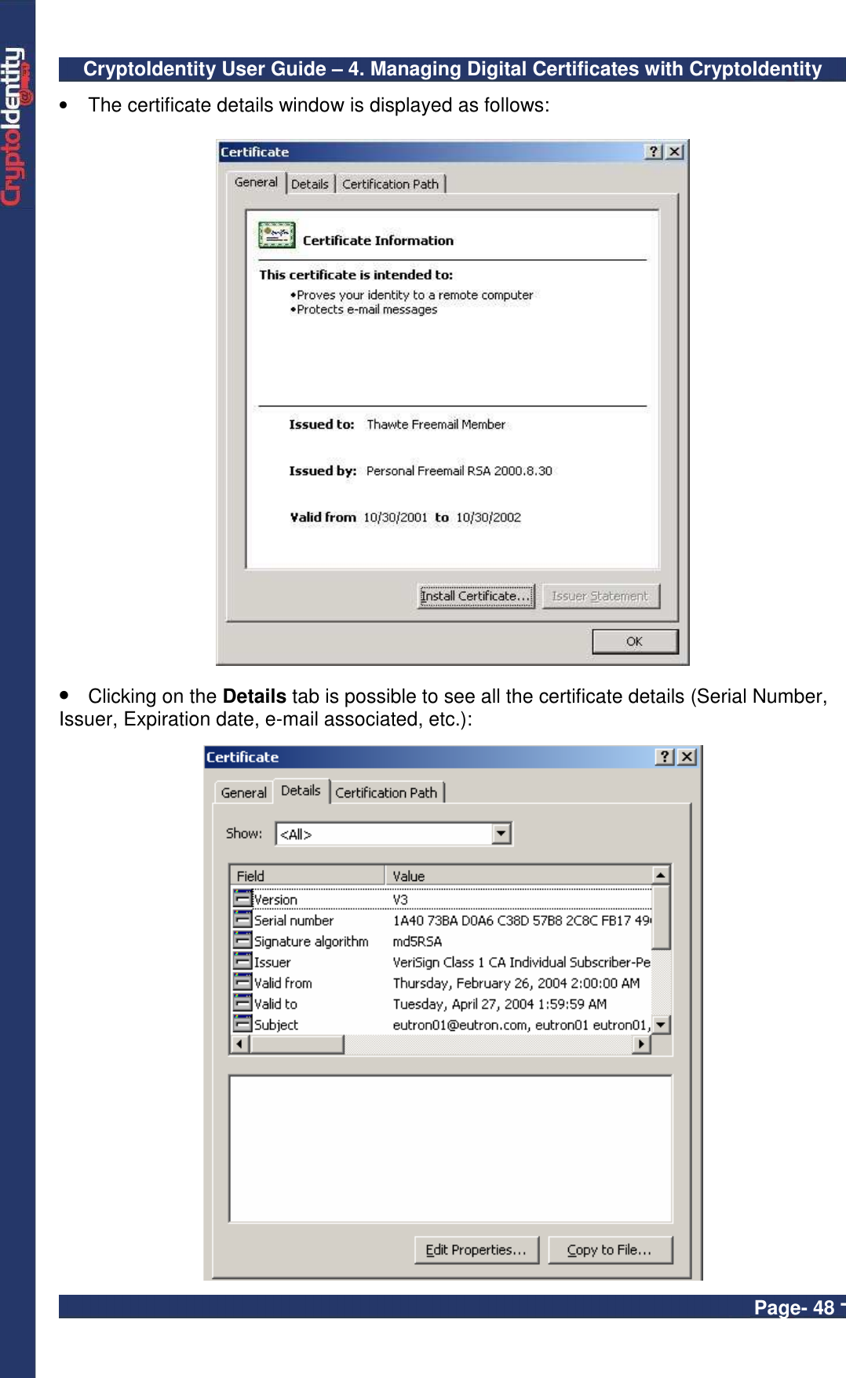This screenshot has height=1378, width=846.
Task: Click the serial number value 1A40 73BA
Action: (522, 920)
